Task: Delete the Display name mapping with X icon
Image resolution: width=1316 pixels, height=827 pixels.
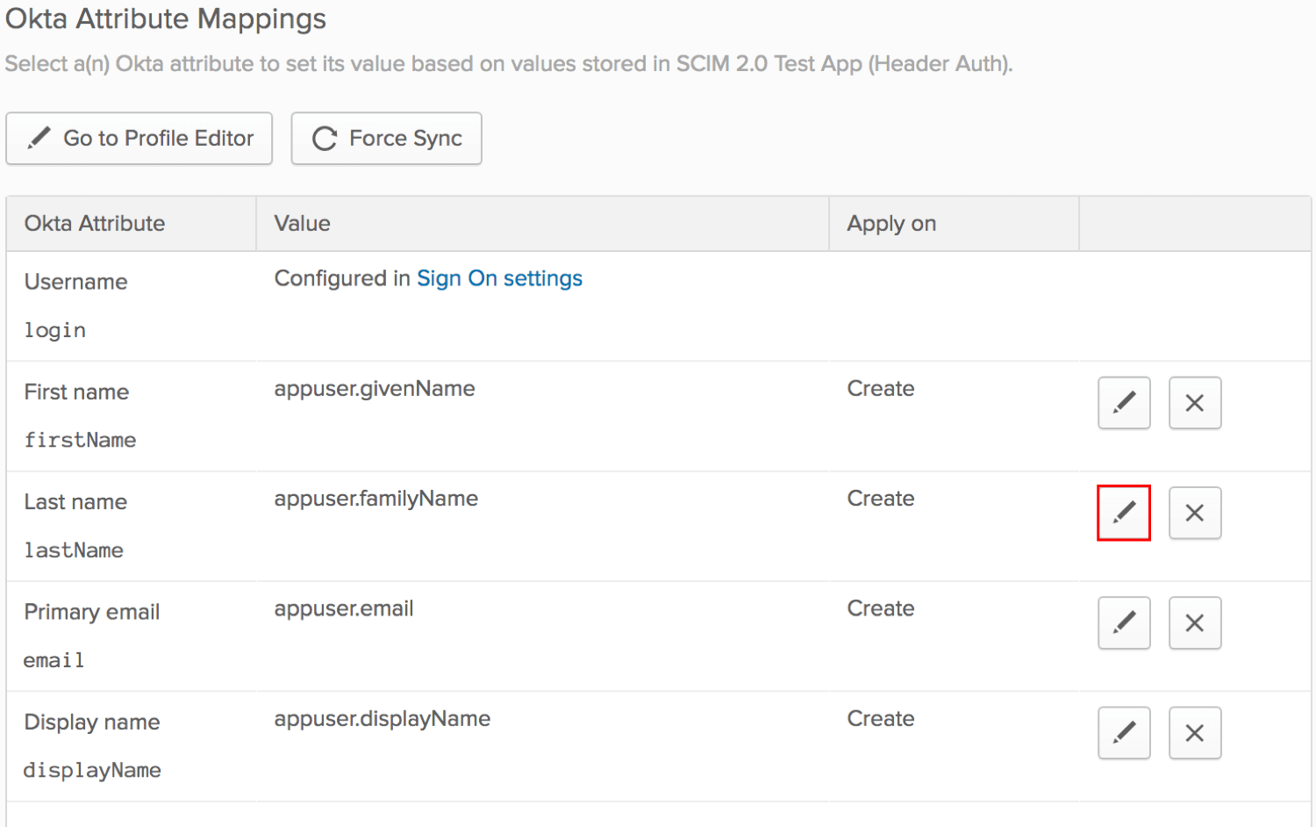Action: coord(1195,733)
